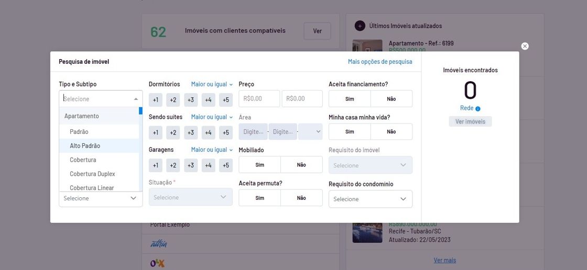
Task: Select +1 for Sendo suítes
Action: tap(156, 133)
